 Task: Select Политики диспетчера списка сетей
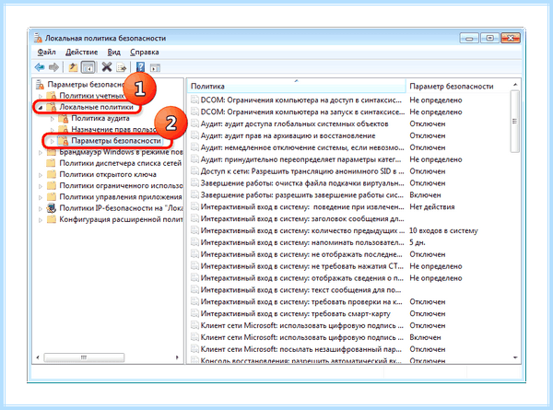pos(120,163)
